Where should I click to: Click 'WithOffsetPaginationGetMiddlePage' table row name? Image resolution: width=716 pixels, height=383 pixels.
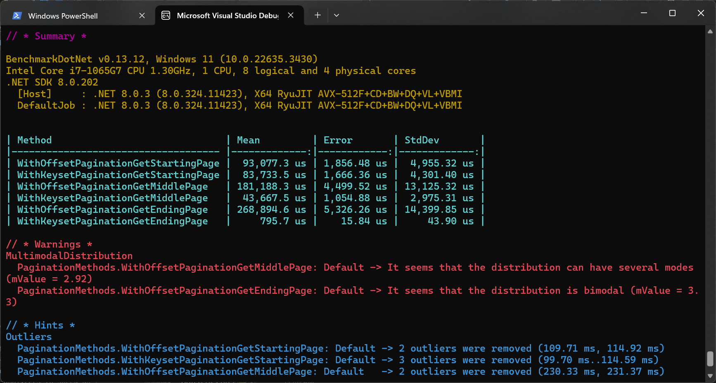click(x=113, y=187)
